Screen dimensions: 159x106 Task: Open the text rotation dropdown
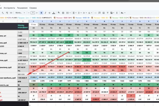pos(90,13)
